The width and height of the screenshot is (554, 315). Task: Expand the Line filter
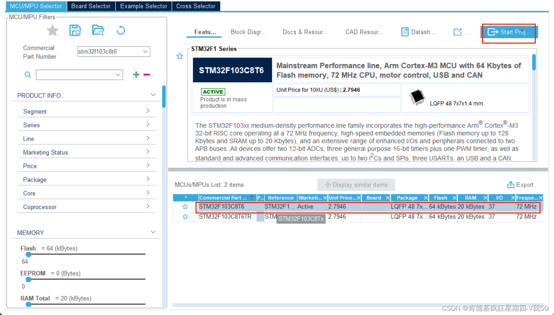point(148,138)
